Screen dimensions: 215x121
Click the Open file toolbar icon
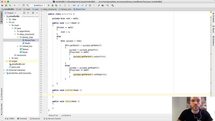click(2, 5)
